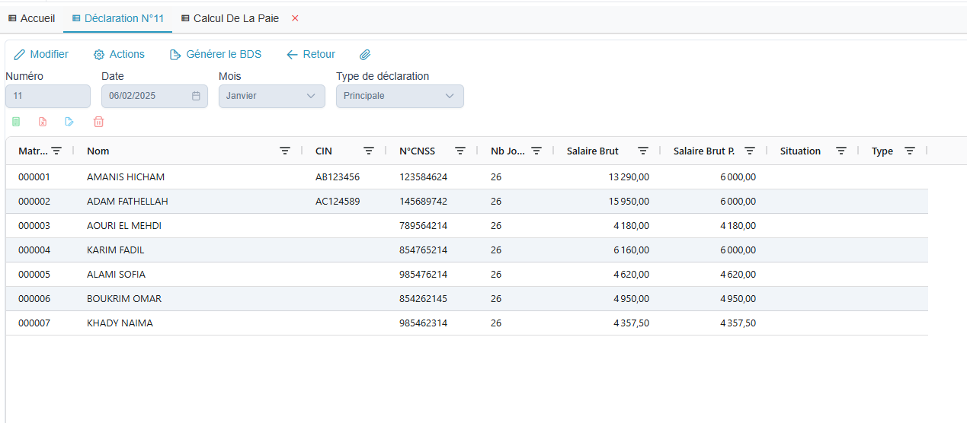Viewport: 967px width, 423px height.
Task: Open filter for the Situation column
Action: point(841,151)
